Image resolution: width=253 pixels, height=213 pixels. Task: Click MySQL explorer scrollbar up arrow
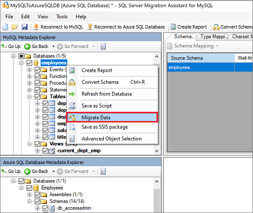click(x=157, y=57)
